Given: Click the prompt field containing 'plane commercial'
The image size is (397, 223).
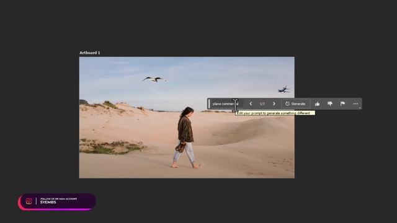Looking at the screenshot, I should [x=226, y=103].
